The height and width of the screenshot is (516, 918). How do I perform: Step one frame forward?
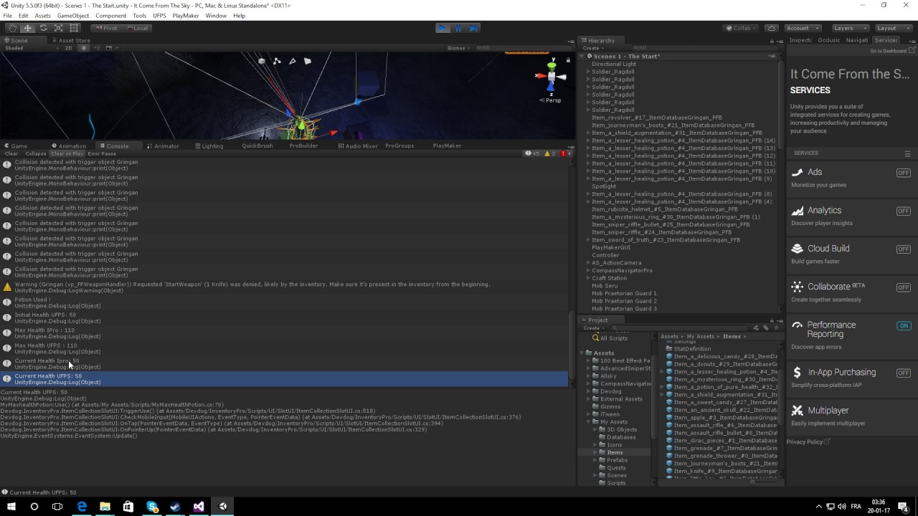[473, 28]
